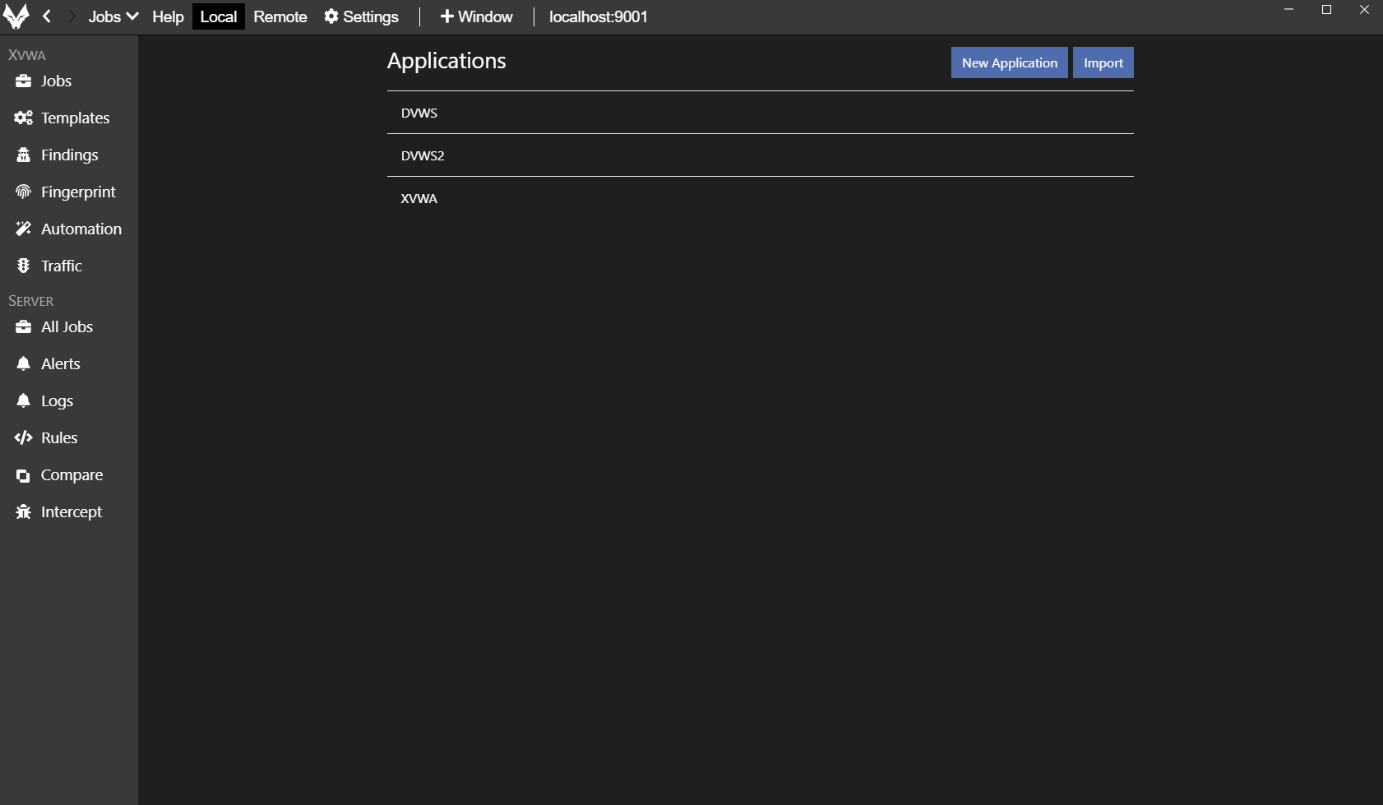Click the Alerts bell icon

[x=23, y=363]
